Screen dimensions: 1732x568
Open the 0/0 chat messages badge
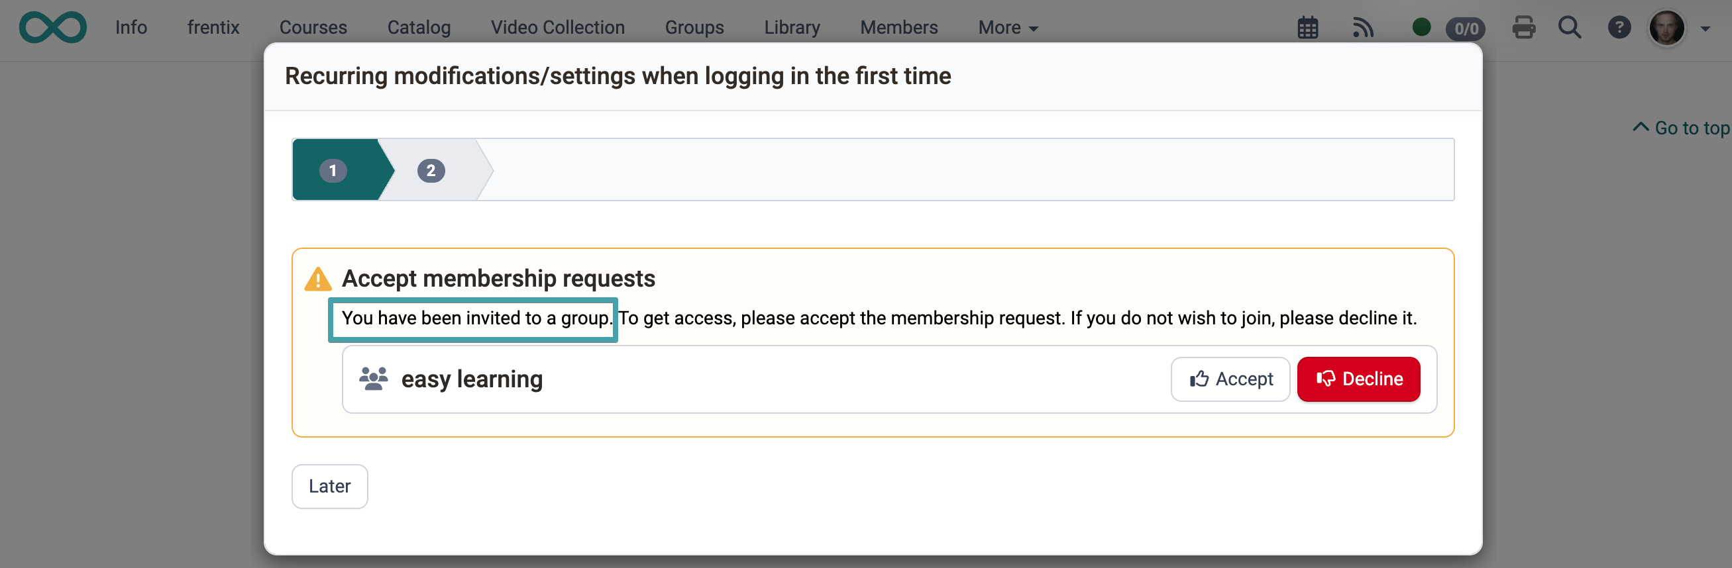tap(1466, 28)
